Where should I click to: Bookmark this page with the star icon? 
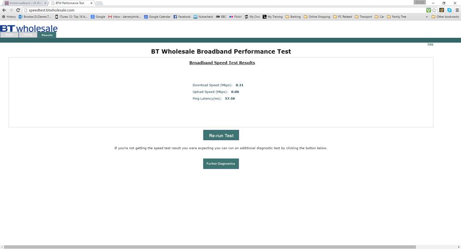[434, 10]
